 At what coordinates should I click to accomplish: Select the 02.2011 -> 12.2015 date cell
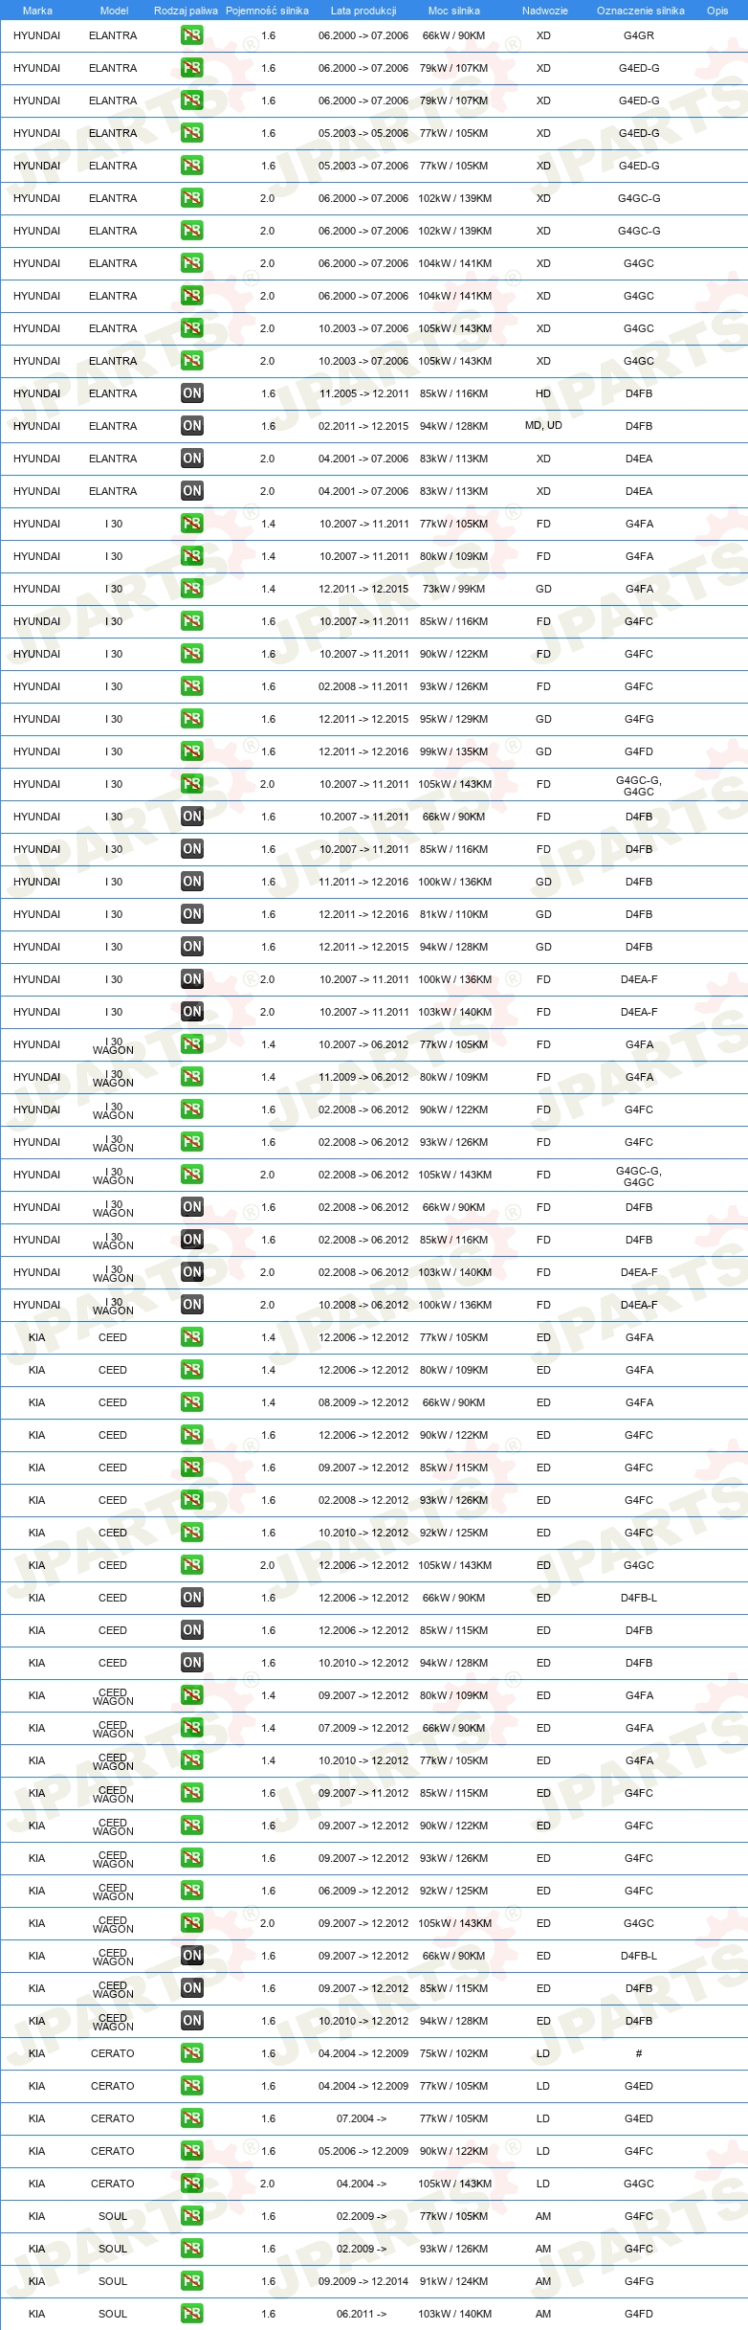tap(363, 426)
